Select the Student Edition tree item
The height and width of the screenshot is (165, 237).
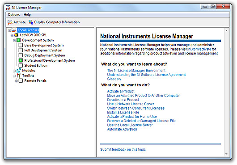(x=36, y=65)
